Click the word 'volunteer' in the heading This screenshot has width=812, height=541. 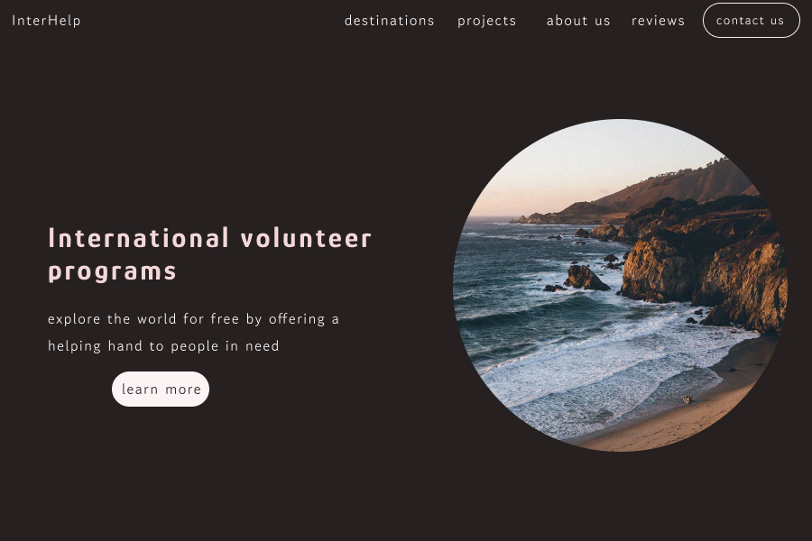306,238
